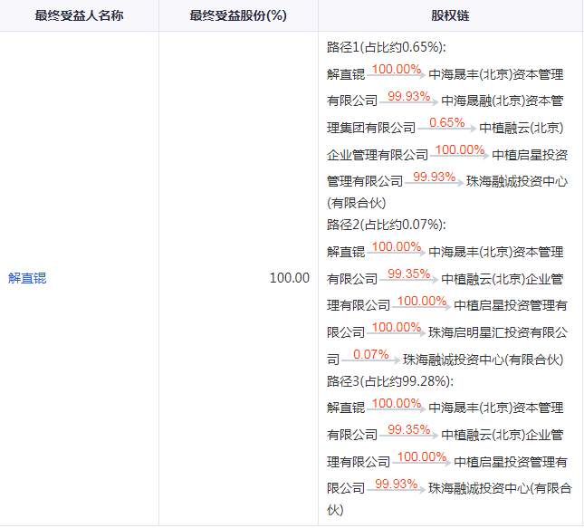Click the first 100.00% arrow in path 1

point(396,72)
